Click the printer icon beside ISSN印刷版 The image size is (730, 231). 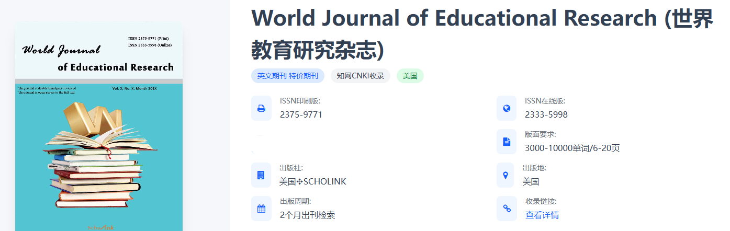point(261,108)
